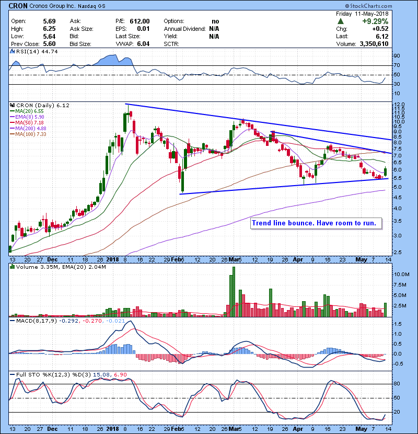Click the 90 level on the RSI axis

tap(397, 56)
